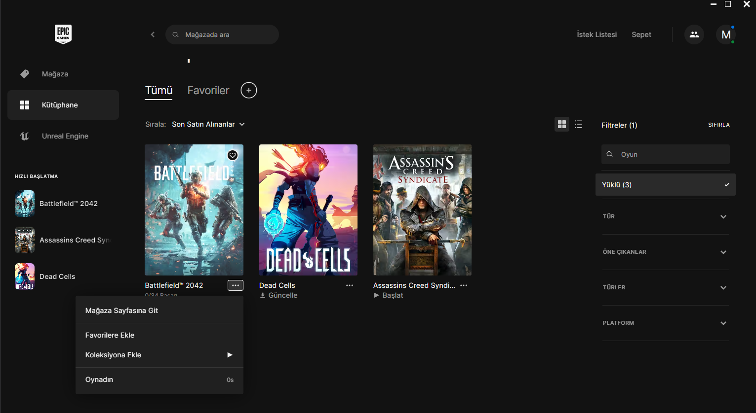This screenshot has height=413, width=756.
Task: Click the Mağaza tag icon
Action: coord(25,74)
